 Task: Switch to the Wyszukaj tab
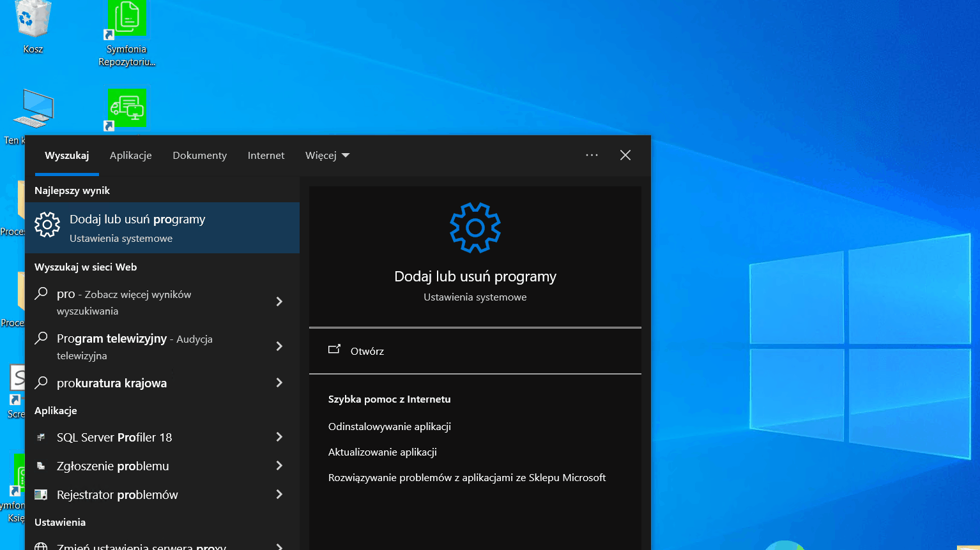(x=67, y=156)
